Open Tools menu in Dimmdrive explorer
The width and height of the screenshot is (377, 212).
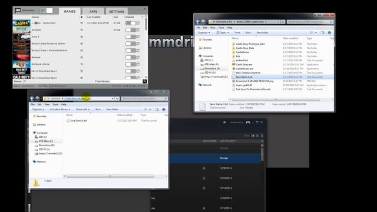(x=221, y=28)
